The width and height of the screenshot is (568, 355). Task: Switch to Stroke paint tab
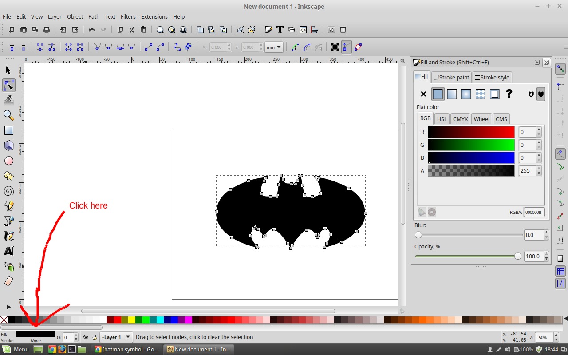coord(451,77)
